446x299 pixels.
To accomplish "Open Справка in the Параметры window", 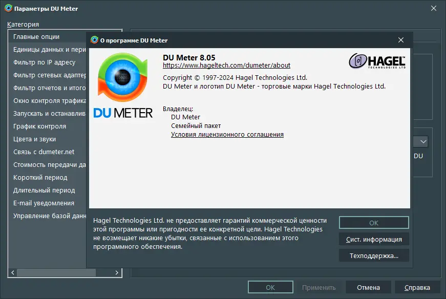I will (417, 287).
